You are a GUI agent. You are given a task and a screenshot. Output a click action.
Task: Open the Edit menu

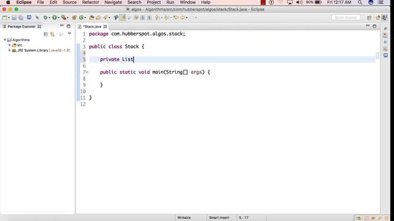(54, 2)
